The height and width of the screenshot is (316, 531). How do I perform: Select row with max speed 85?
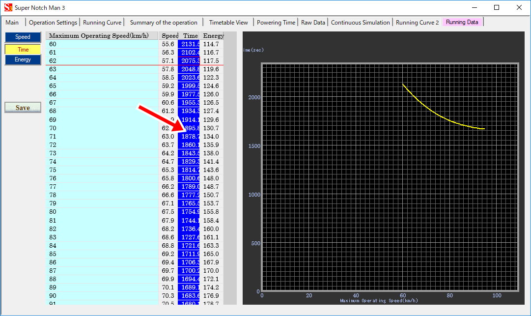tap(135, 254)
